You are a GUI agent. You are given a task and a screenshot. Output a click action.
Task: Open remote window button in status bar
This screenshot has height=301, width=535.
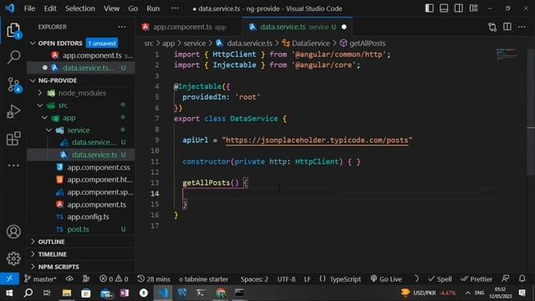(9, 278)
